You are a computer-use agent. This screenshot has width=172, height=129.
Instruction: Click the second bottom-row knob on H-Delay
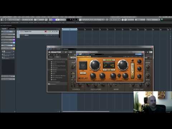pyautogui.click(x=102, y=76)
